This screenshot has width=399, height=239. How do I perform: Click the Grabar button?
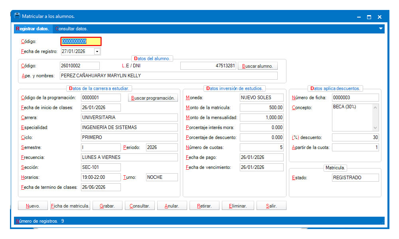107,206
